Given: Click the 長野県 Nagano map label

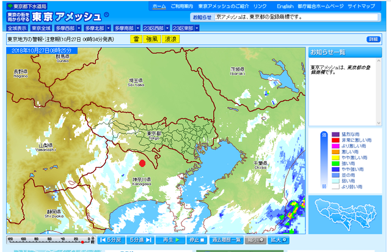Looking at the screenshot, I should coord(21,73).
